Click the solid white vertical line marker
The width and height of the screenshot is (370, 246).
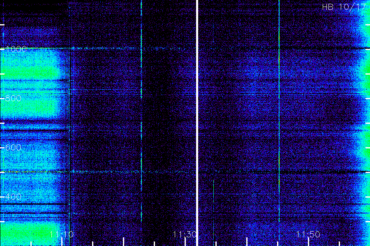click(x=197, y=123)
